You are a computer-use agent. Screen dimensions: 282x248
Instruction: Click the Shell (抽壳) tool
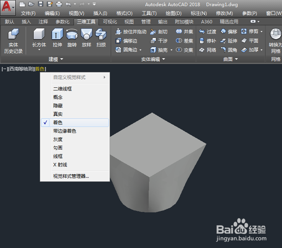point(159,50)
